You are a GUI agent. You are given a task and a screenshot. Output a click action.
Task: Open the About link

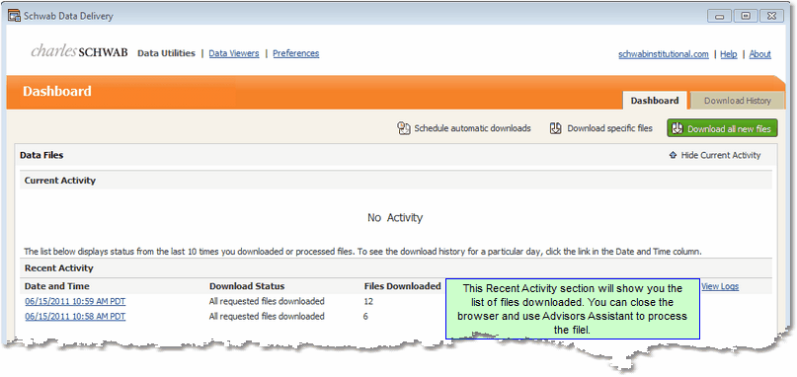759,54
